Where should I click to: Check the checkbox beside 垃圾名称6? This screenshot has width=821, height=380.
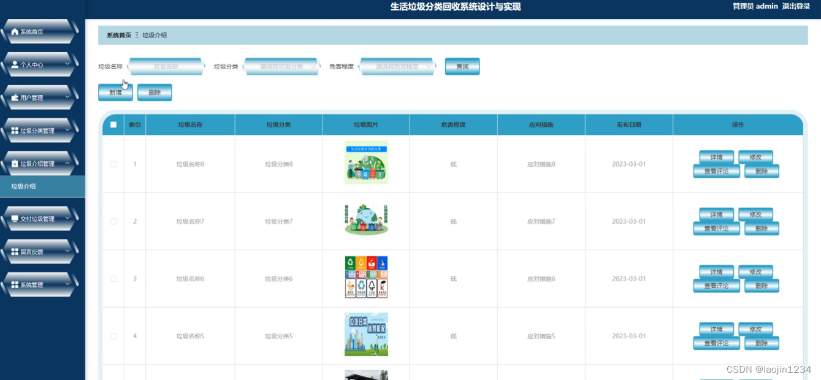click(x=112, y=278)
